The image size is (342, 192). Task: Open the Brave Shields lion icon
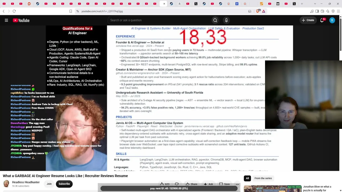tap(258, 11)
